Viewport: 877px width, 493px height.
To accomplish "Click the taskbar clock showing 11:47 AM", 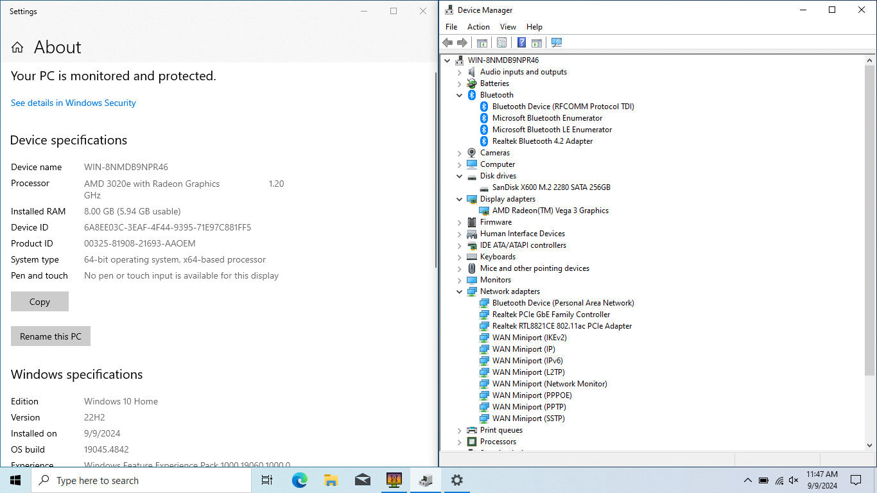I will coord(822,480).
